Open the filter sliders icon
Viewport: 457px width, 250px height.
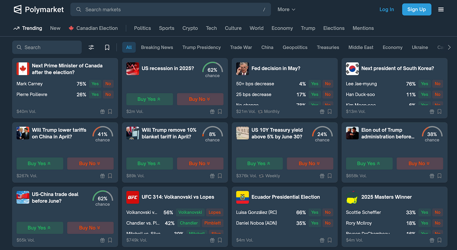pos(91,47)
